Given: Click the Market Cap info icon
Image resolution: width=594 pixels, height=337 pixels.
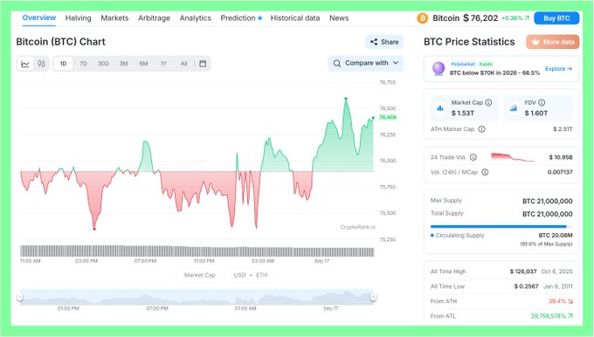Looking at the screenshot, I should tap(488, 102).
